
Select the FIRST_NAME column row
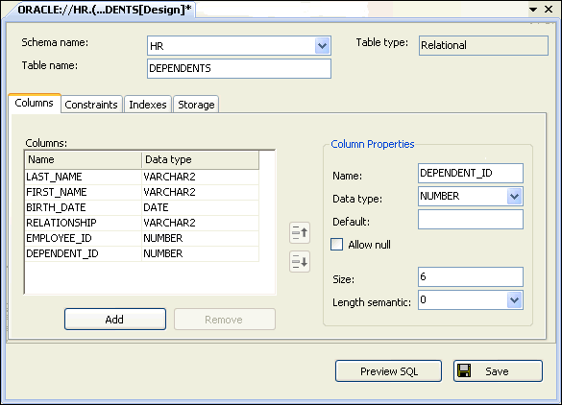click(x=142, y=192)
